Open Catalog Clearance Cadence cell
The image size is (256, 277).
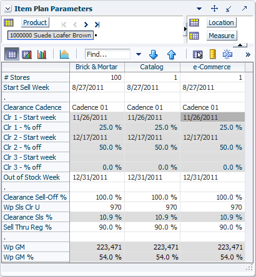coord(152,107)
